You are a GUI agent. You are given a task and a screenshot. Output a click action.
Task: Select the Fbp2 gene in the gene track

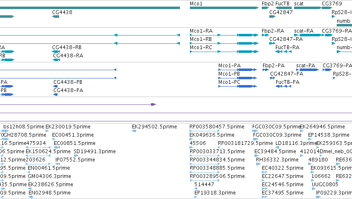click(x=266, y=8)
